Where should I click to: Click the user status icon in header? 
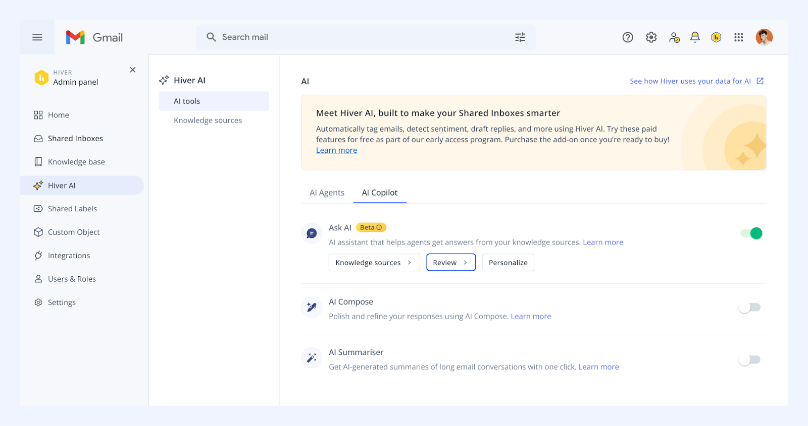click(674, 37)
